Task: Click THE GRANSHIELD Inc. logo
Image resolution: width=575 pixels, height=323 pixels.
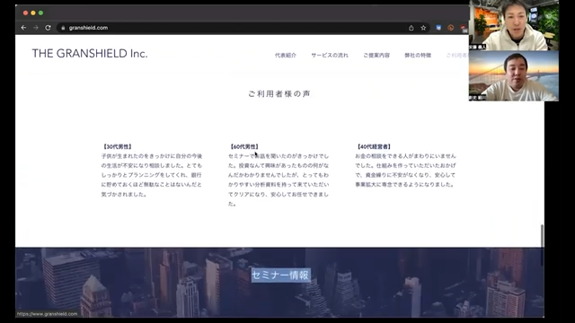Action: [90, 54]
